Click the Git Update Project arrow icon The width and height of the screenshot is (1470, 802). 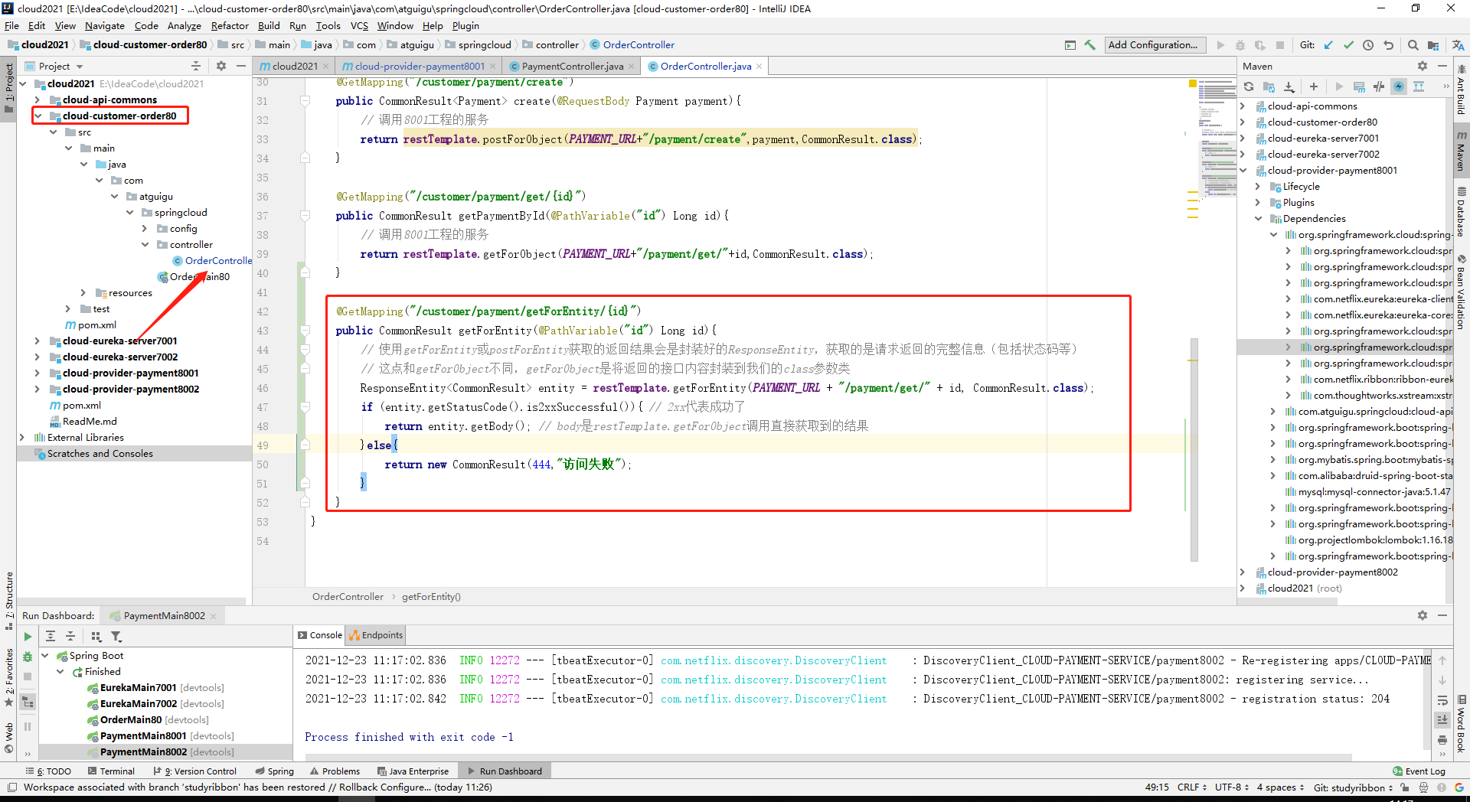coord(1328,45)
